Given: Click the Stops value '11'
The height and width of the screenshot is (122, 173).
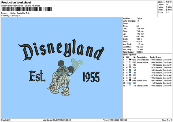Looking at the screenshot, I should click(x=138, y=24).
